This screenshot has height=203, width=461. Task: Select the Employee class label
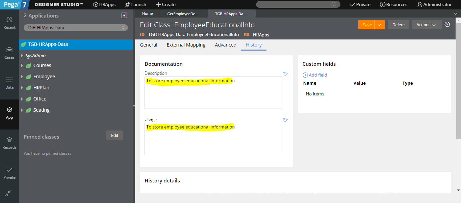(44, 77)
